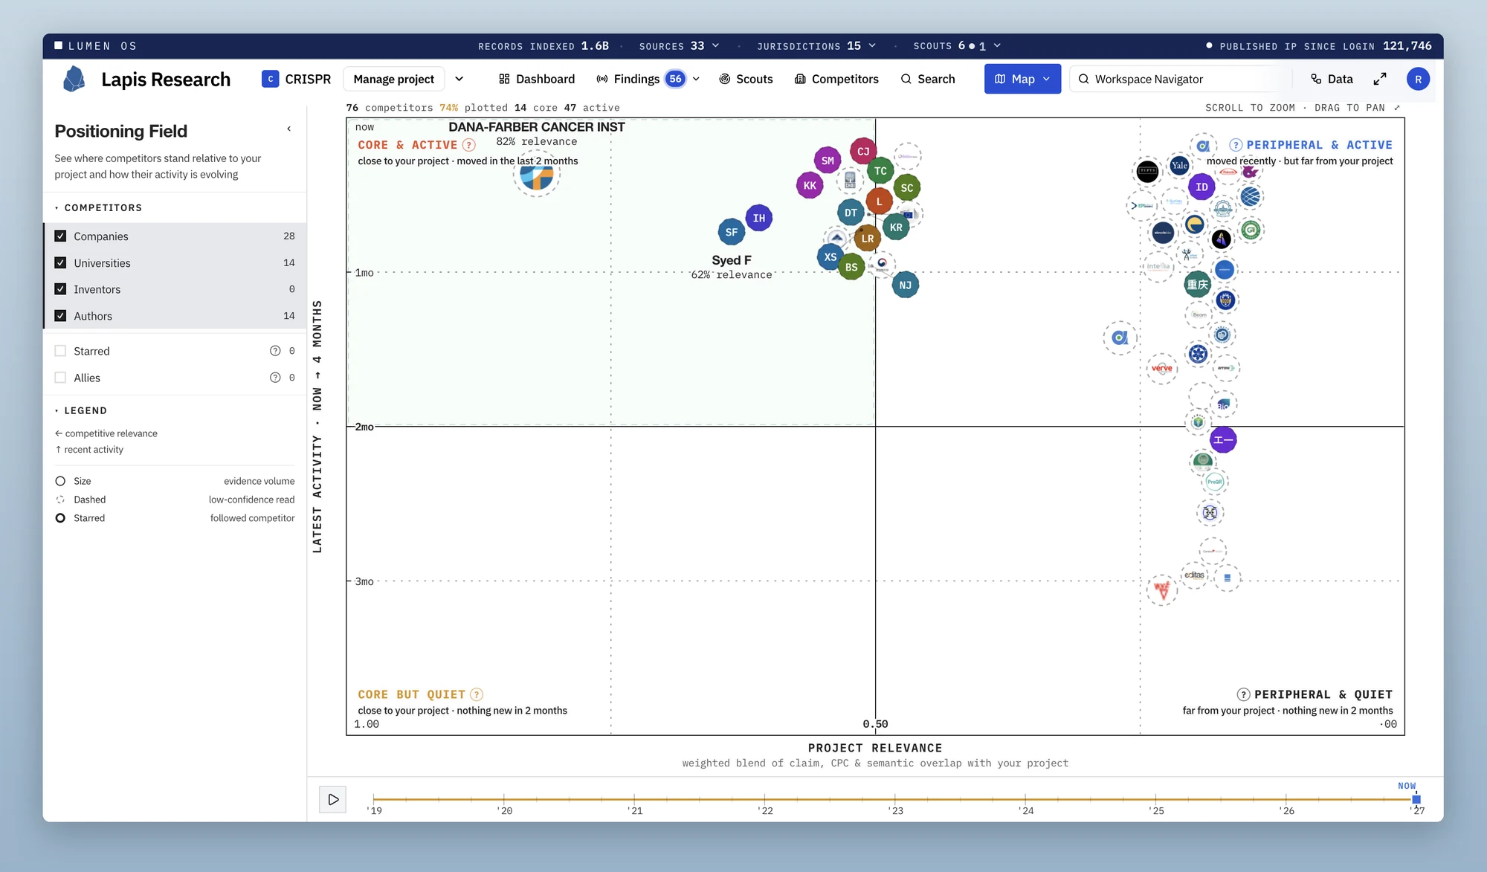Open the Search tab
1487x872 pixels.
coord(927,79)
